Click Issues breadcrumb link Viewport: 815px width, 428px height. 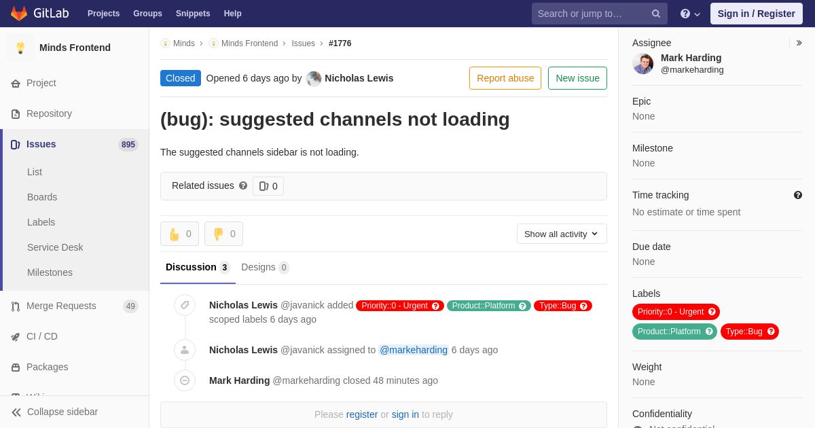[303, 43]
